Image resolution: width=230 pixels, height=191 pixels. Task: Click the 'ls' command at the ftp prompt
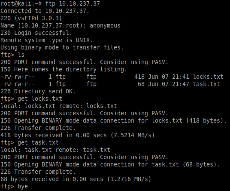(21, 55)
